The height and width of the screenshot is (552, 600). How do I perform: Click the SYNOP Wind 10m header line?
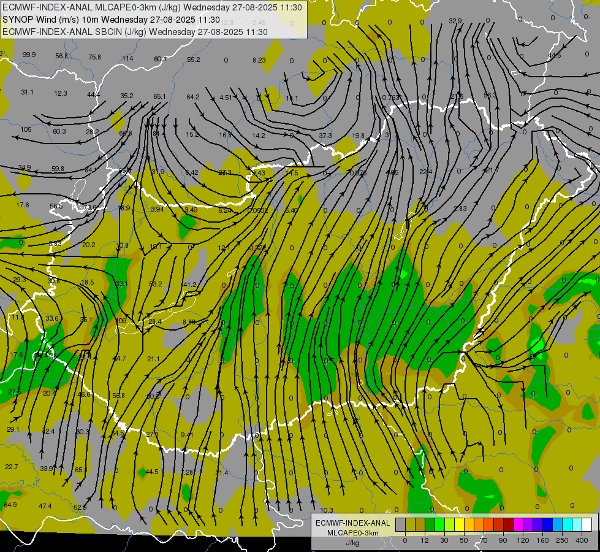tap(111, 20)
